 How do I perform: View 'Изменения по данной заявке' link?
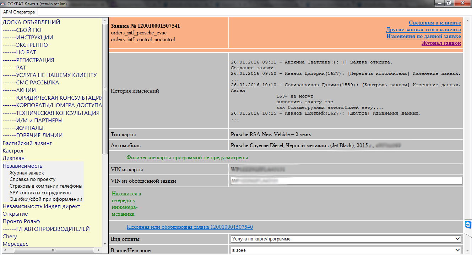click(x=423, y=37)
